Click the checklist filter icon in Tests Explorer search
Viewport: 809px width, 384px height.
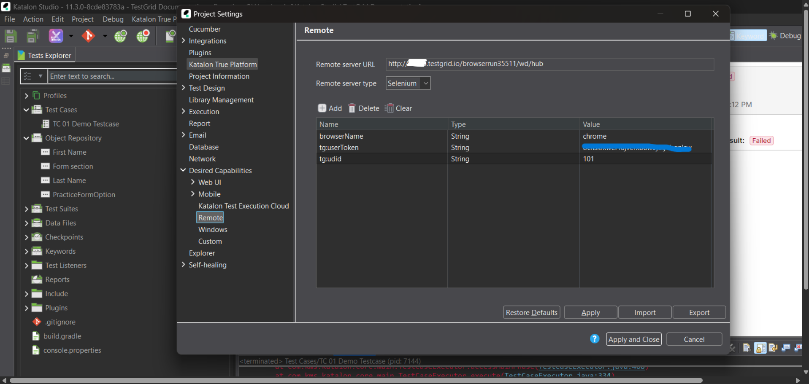28,76
